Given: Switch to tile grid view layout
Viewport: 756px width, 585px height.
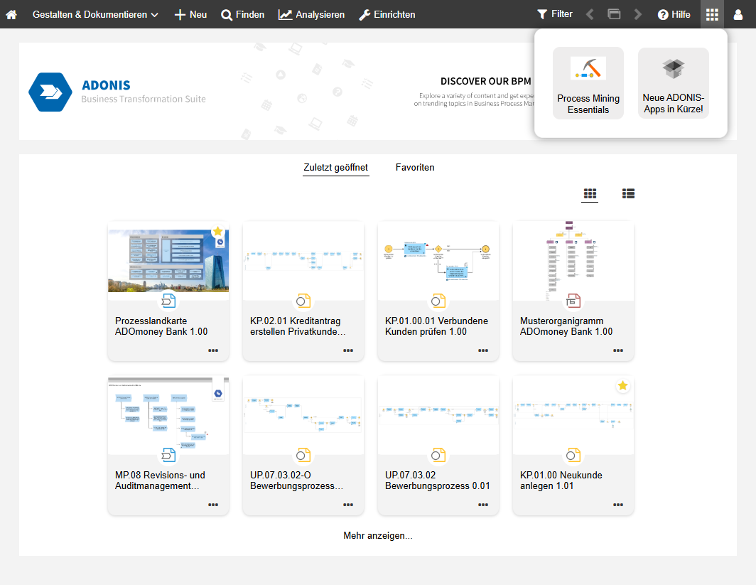Looking at the screenshot, I should 590,193.
